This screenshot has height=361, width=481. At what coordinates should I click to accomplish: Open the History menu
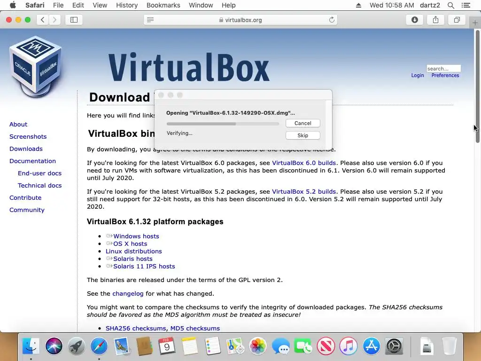click(x=127, y=5)
